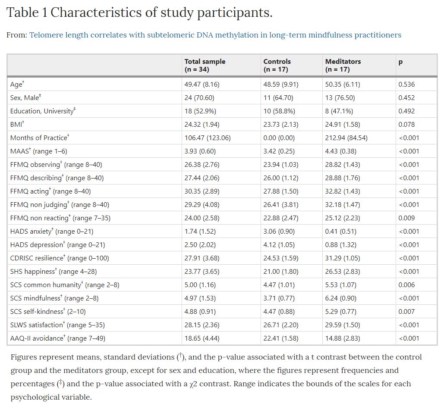Click the p column header
The height and width of the screenshot is (407, 447).
[x=400, y=62]
